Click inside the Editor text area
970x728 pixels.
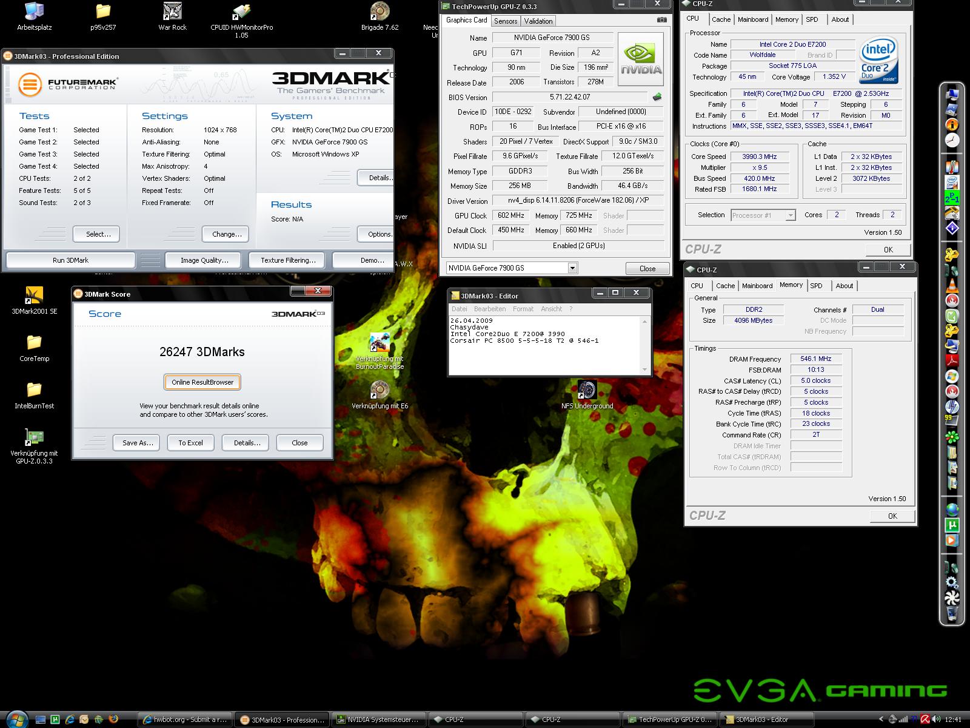point(544,345)
